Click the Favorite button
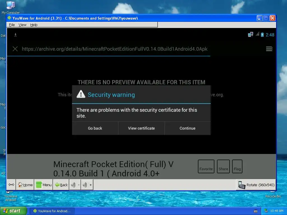This screenshot has height=215, width=287. [x=206, y=166]
